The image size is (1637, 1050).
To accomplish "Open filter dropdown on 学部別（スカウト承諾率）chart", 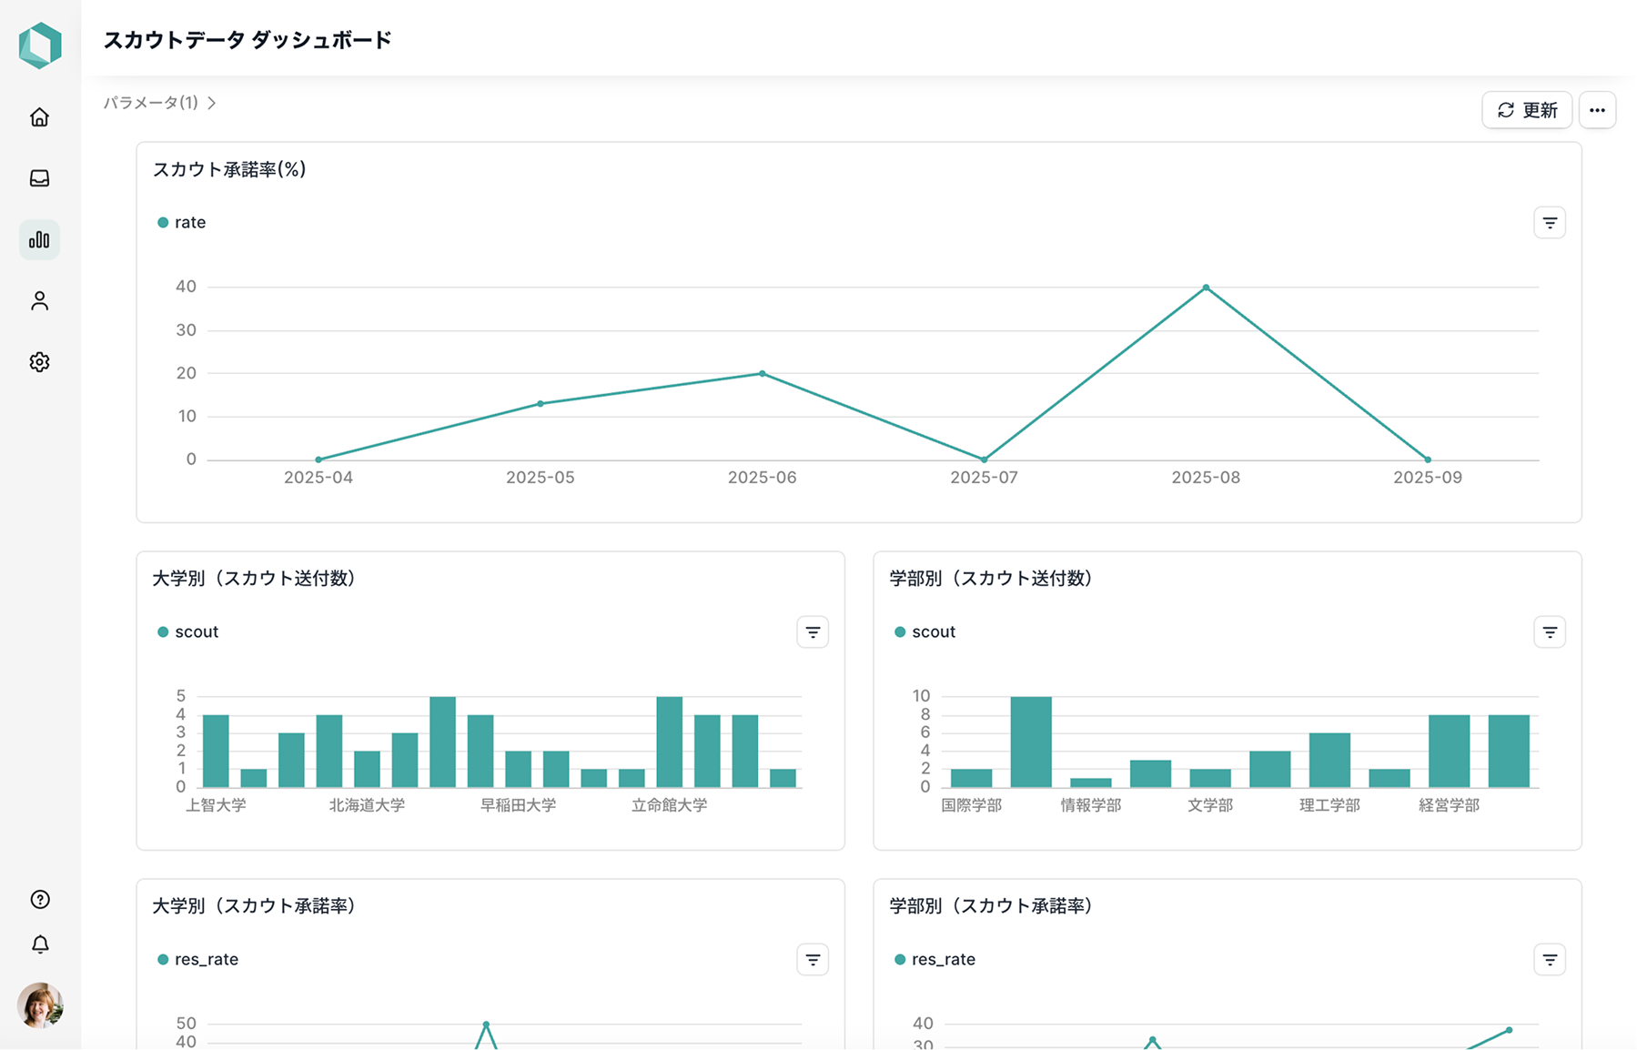I will coord(1550,959).
